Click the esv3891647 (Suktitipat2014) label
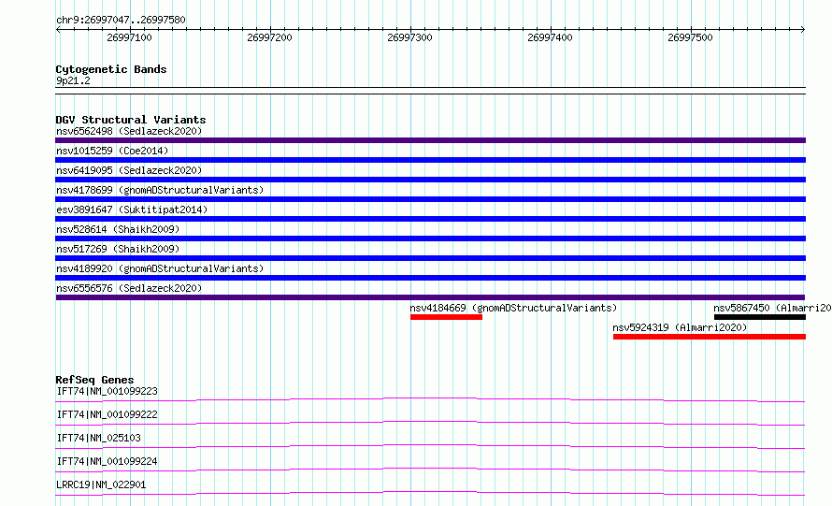The height and width of the screenshot is (506, 832). pos(132,210)
